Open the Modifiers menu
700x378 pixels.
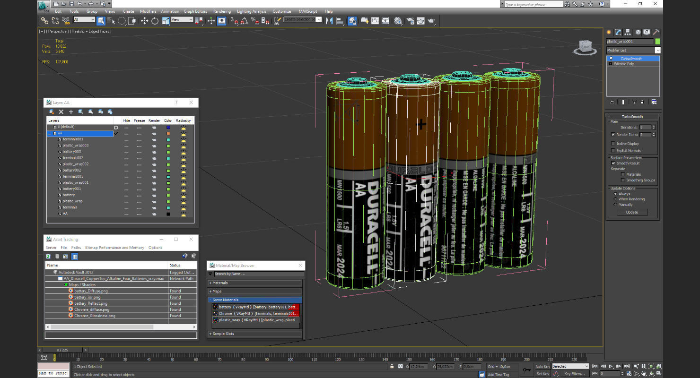[148, 11]
